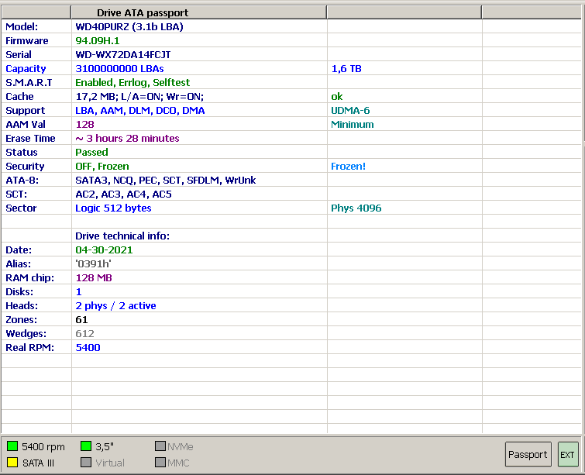Screen dimensions: 585x475
Task: Click the Drive ATA passport column header
Action: point(199,12)
